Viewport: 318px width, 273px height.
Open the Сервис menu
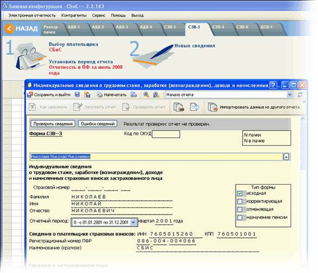pos(99,15)
